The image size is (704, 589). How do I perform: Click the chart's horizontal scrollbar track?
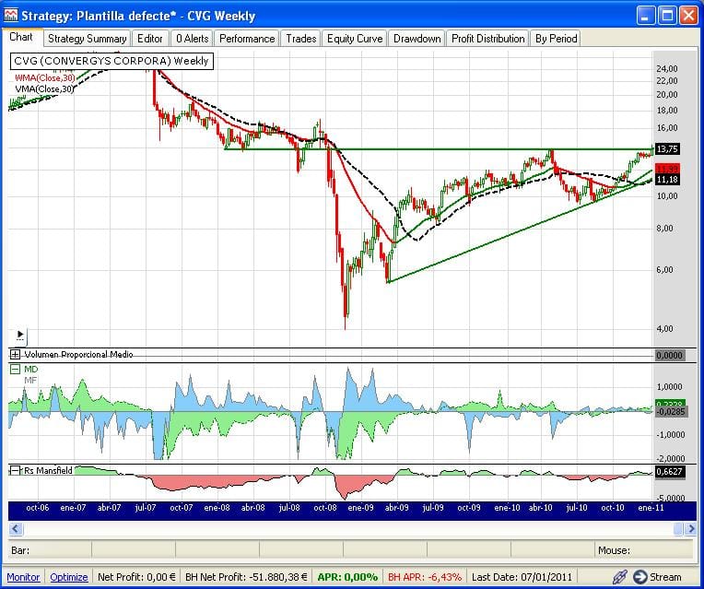tap(350, 528)
